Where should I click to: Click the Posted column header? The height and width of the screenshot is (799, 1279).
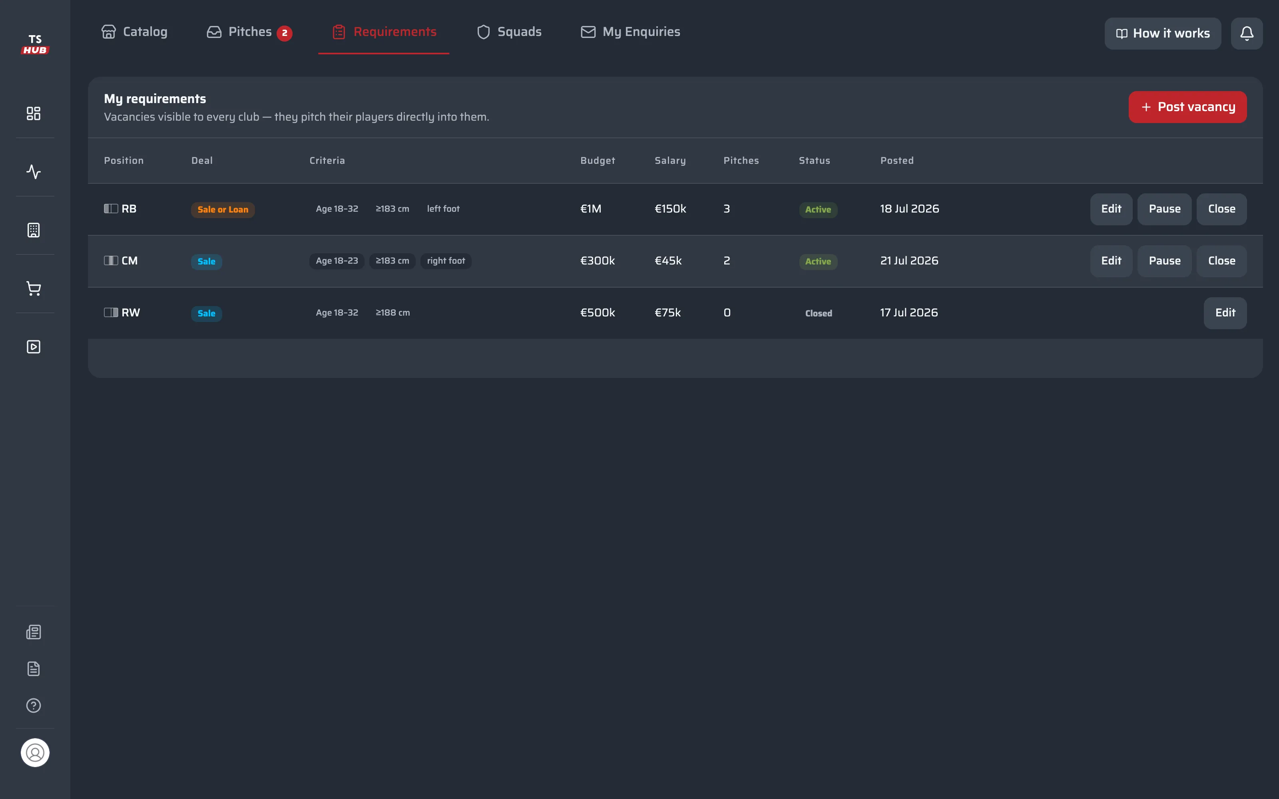(x=897, y=161)
